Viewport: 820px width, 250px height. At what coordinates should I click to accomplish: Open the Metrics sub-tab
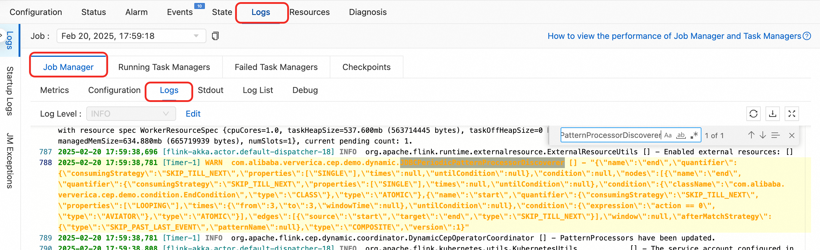point(55,90)
